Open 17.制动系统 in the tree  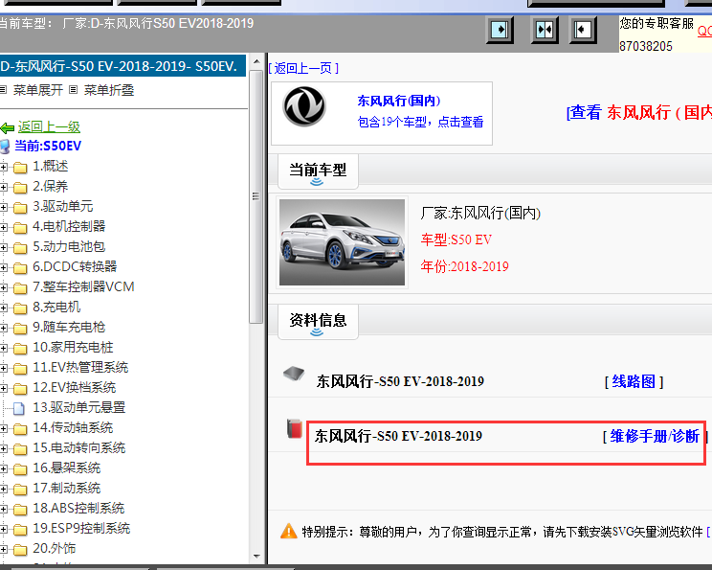(x=67, y=489)
